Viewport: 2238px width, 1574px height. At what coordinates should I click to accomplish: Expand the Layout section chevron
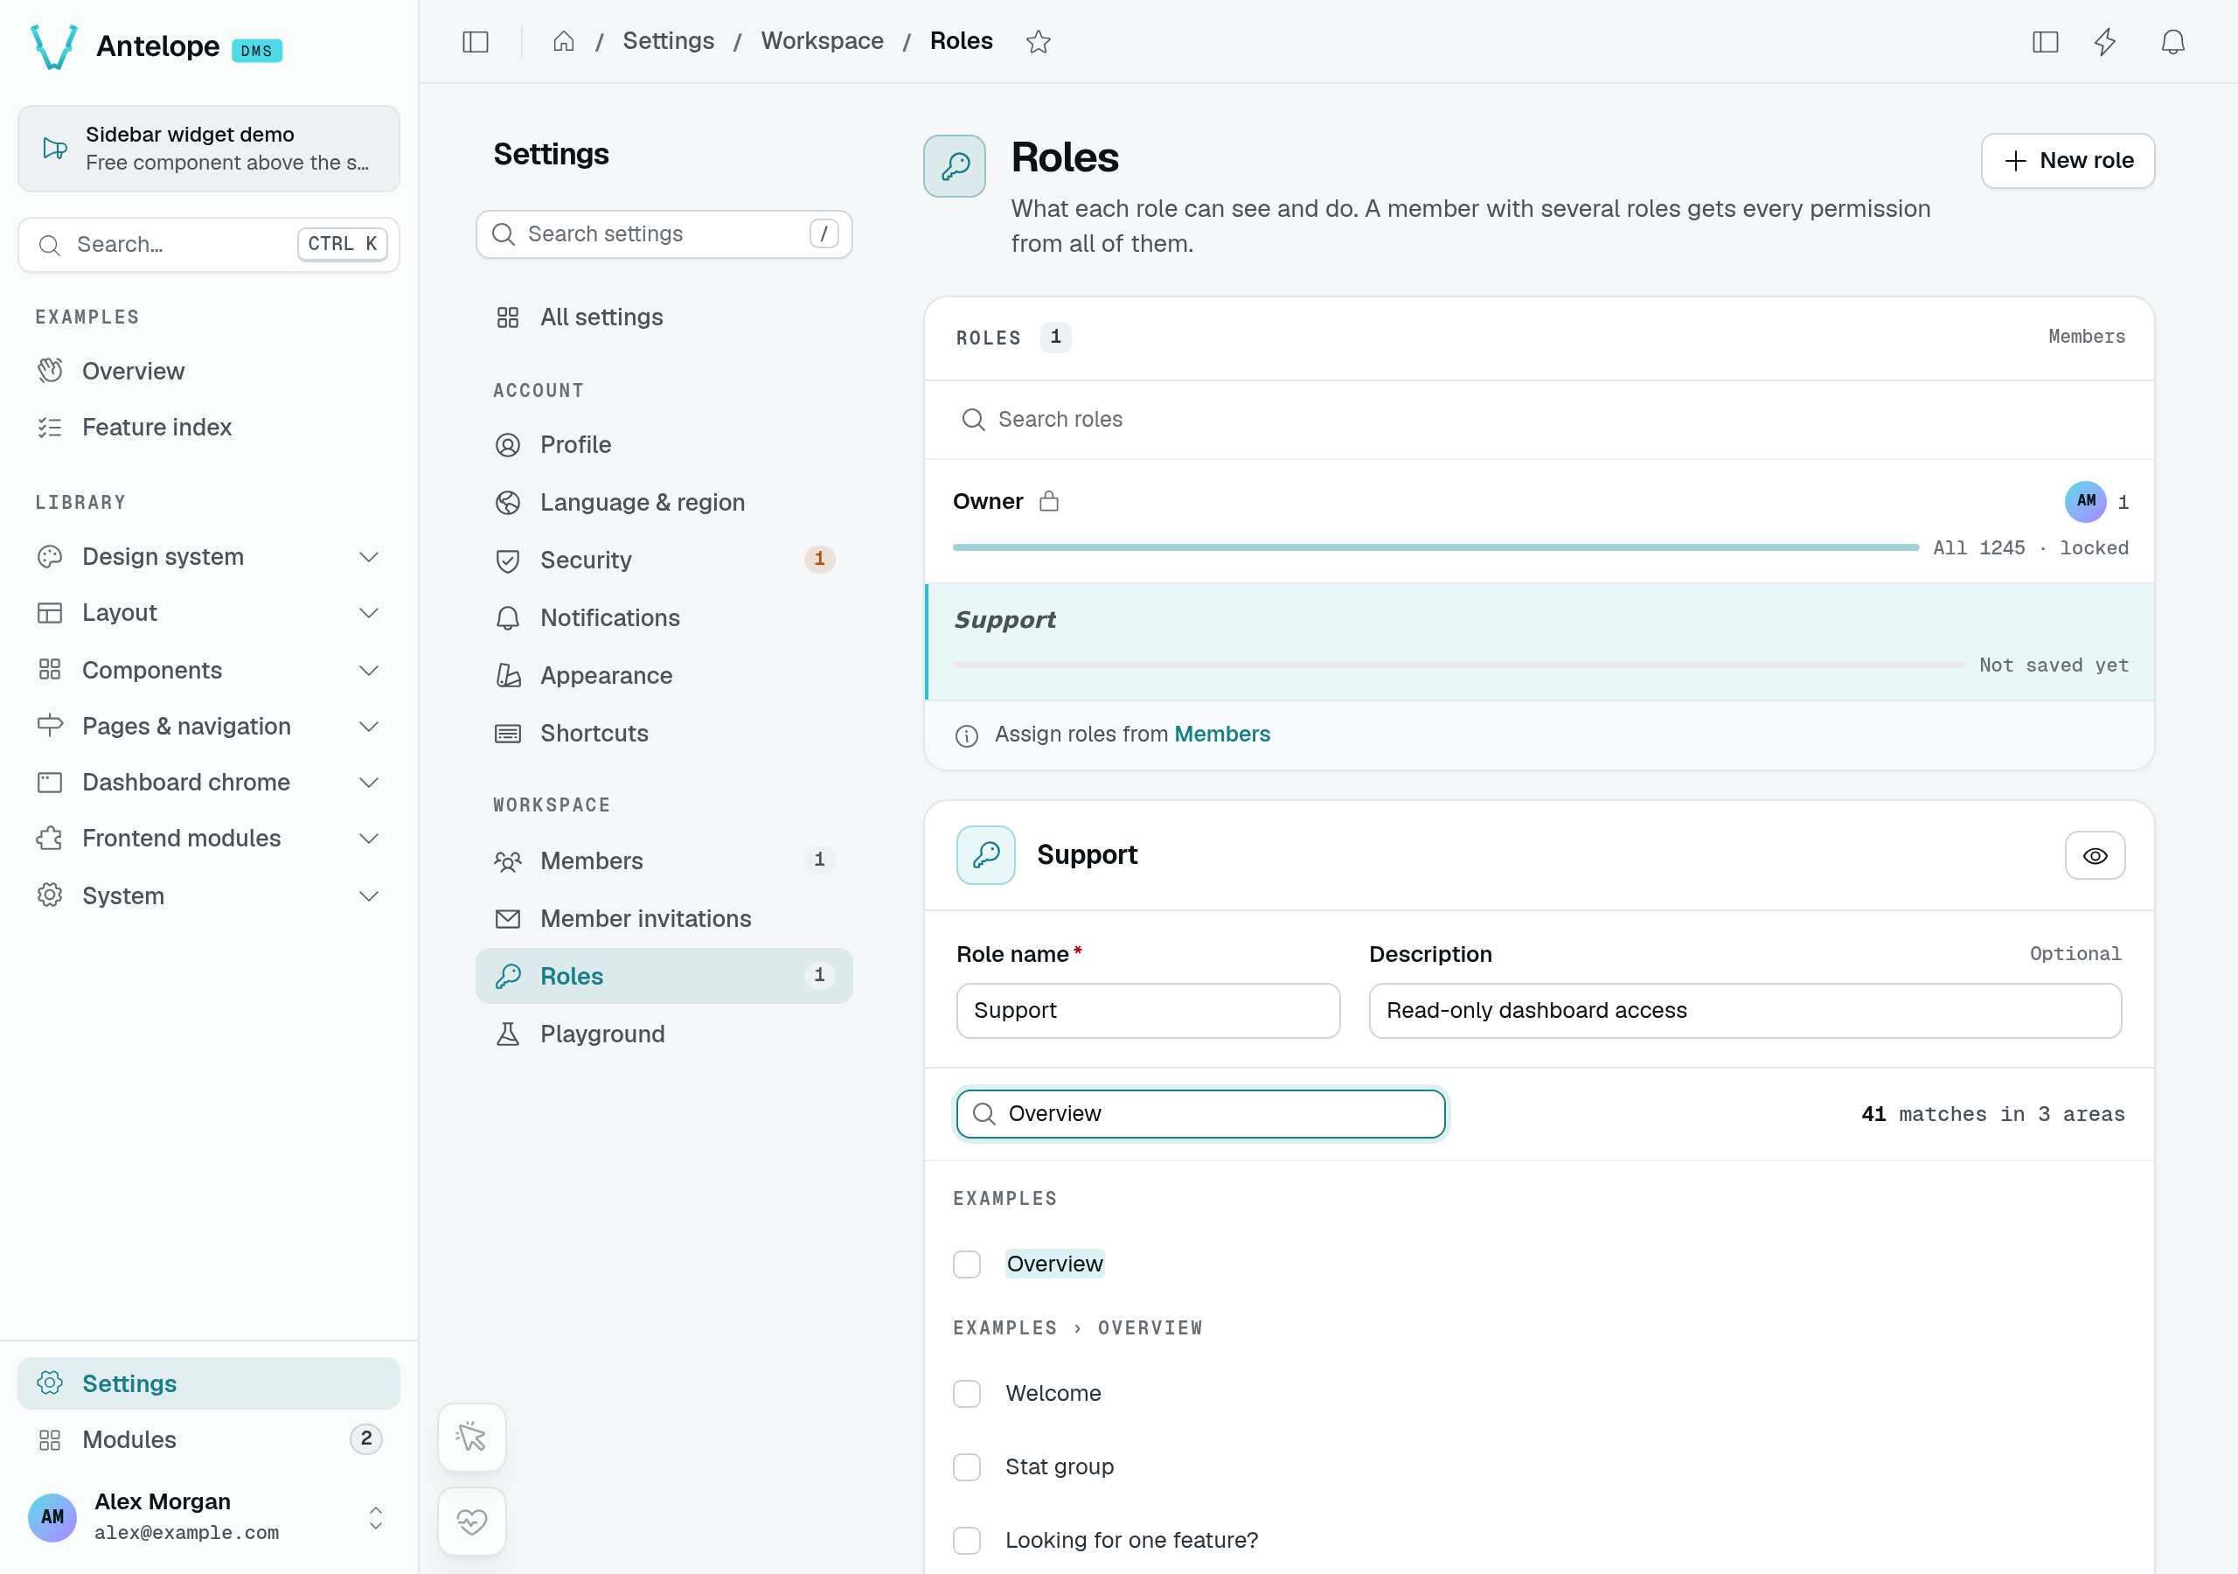click(368, 612)
